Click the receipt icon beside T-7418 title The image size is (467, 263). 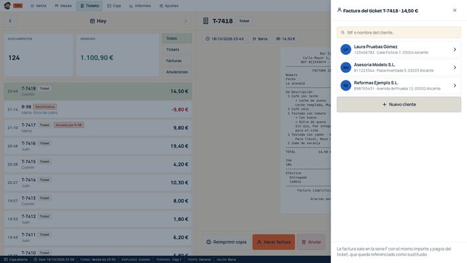click(206, 21)
